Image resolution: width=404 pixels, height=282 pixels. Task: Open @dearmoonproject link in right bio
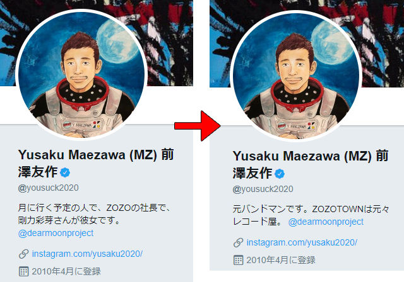[x=326, y=222]
